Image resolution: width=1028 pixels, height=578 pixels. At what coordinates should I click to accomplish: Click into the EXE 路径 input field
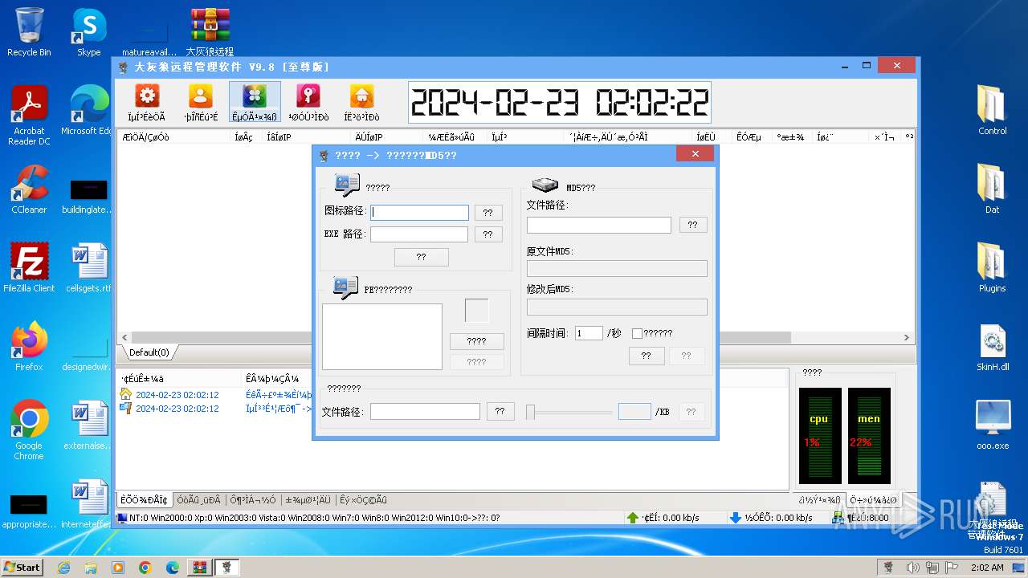(419, 234)
